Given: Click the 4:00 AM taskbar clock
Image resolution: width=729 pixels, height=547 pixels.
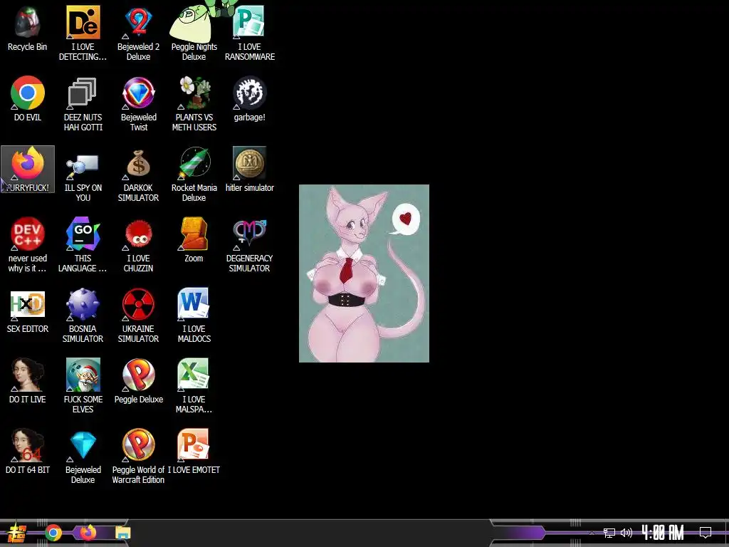Looking at the screenshot, I should click(x=663, y=533).
